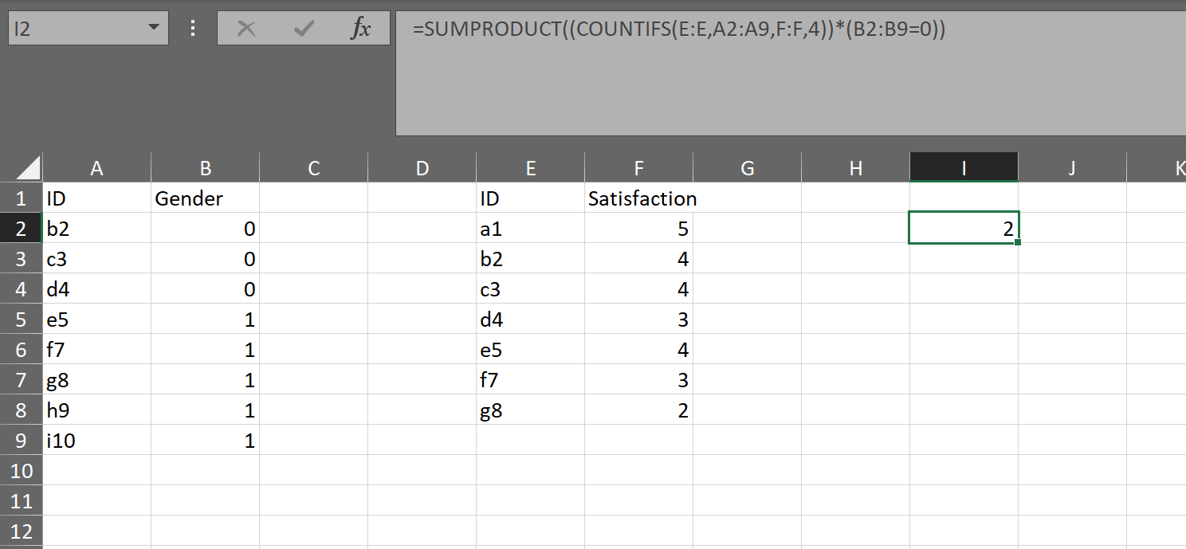Select row 2 header
The image size is (1186, 549).
pyautogui.click(x=21, y=229)
